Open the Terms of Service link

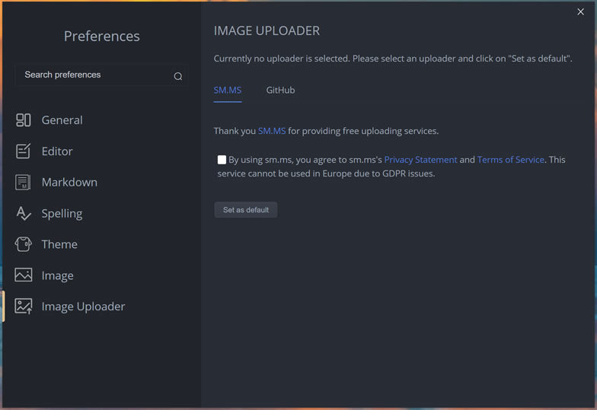click(510, 160)
